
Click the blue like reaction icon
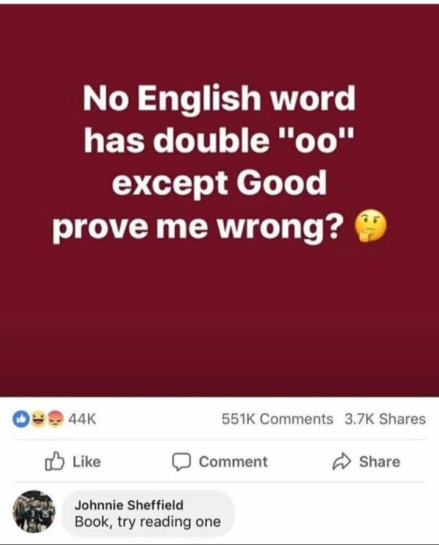coord(21,419)
